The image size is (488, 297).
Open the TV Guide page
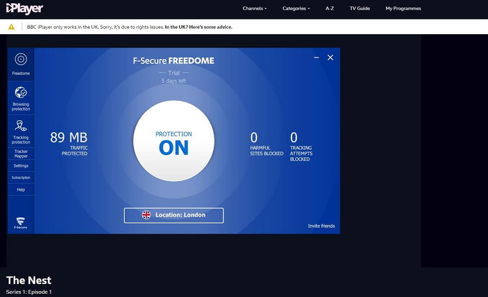[x=359, y=8]
